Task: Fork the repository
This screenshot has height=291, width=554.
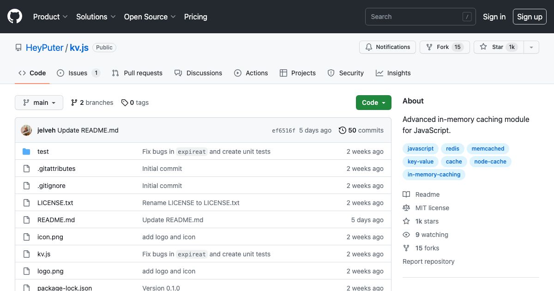Action: 444,47
